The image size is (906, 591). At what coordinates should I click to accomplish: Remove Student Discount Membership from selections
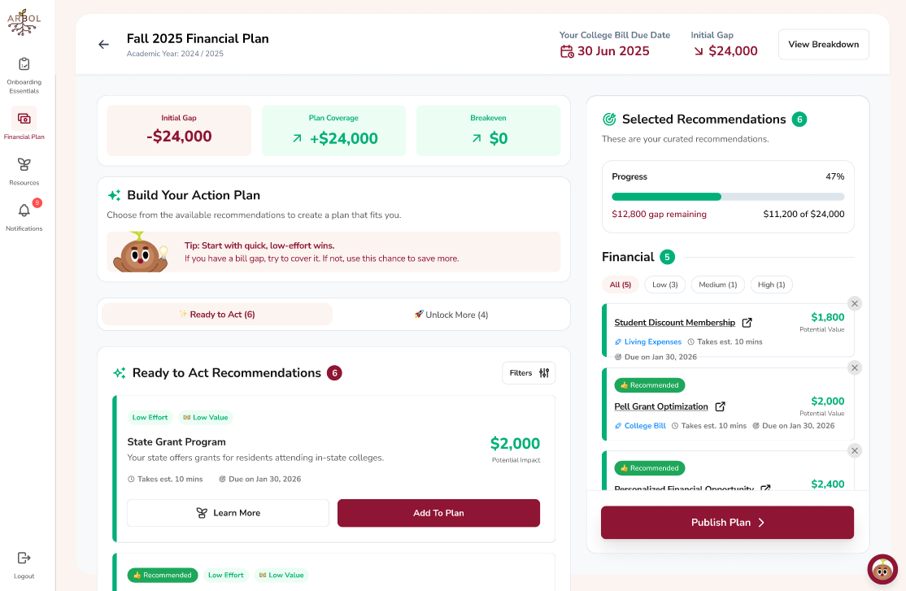click(855, 303)
